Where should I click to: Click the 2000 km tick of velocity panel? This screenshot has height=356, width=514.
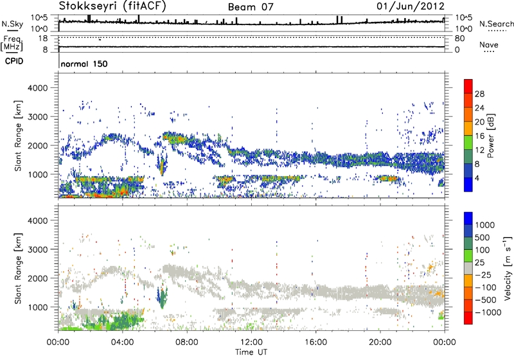tap(37, 278)
